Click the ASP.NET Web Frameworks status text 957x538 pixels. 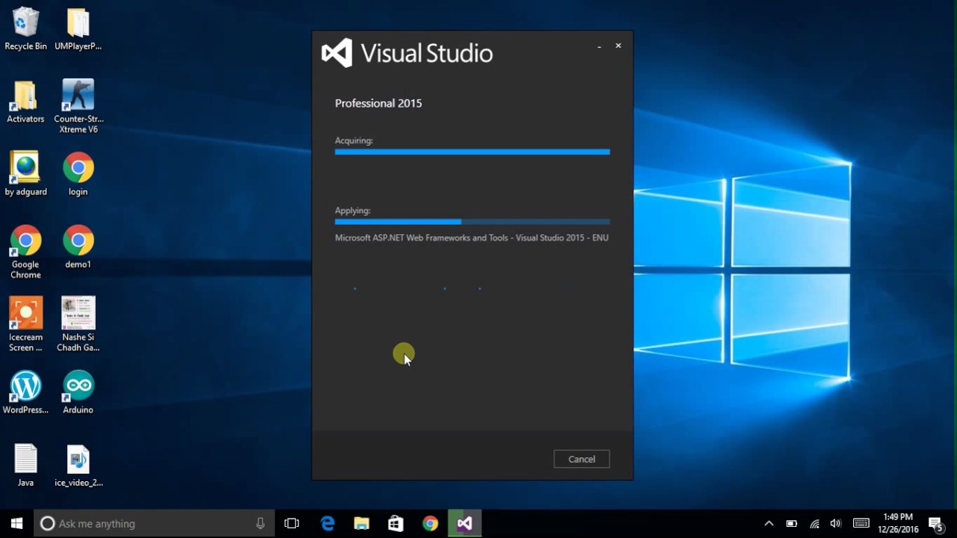point(472,238)
